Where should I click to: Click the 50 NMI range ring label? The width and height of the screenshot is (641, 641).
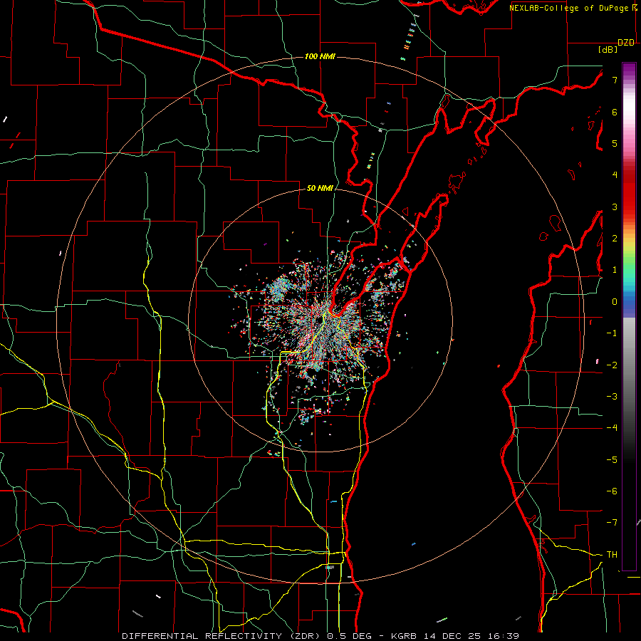(x=320, y=188)
